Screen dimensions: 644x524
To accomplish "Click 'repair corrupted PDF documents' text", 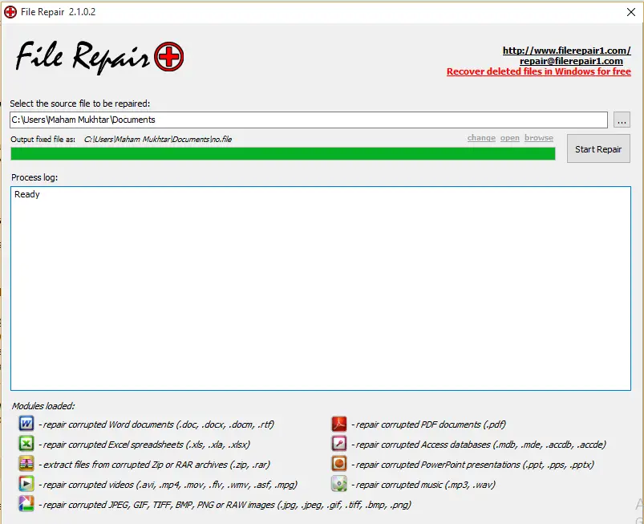I will 431,424.
